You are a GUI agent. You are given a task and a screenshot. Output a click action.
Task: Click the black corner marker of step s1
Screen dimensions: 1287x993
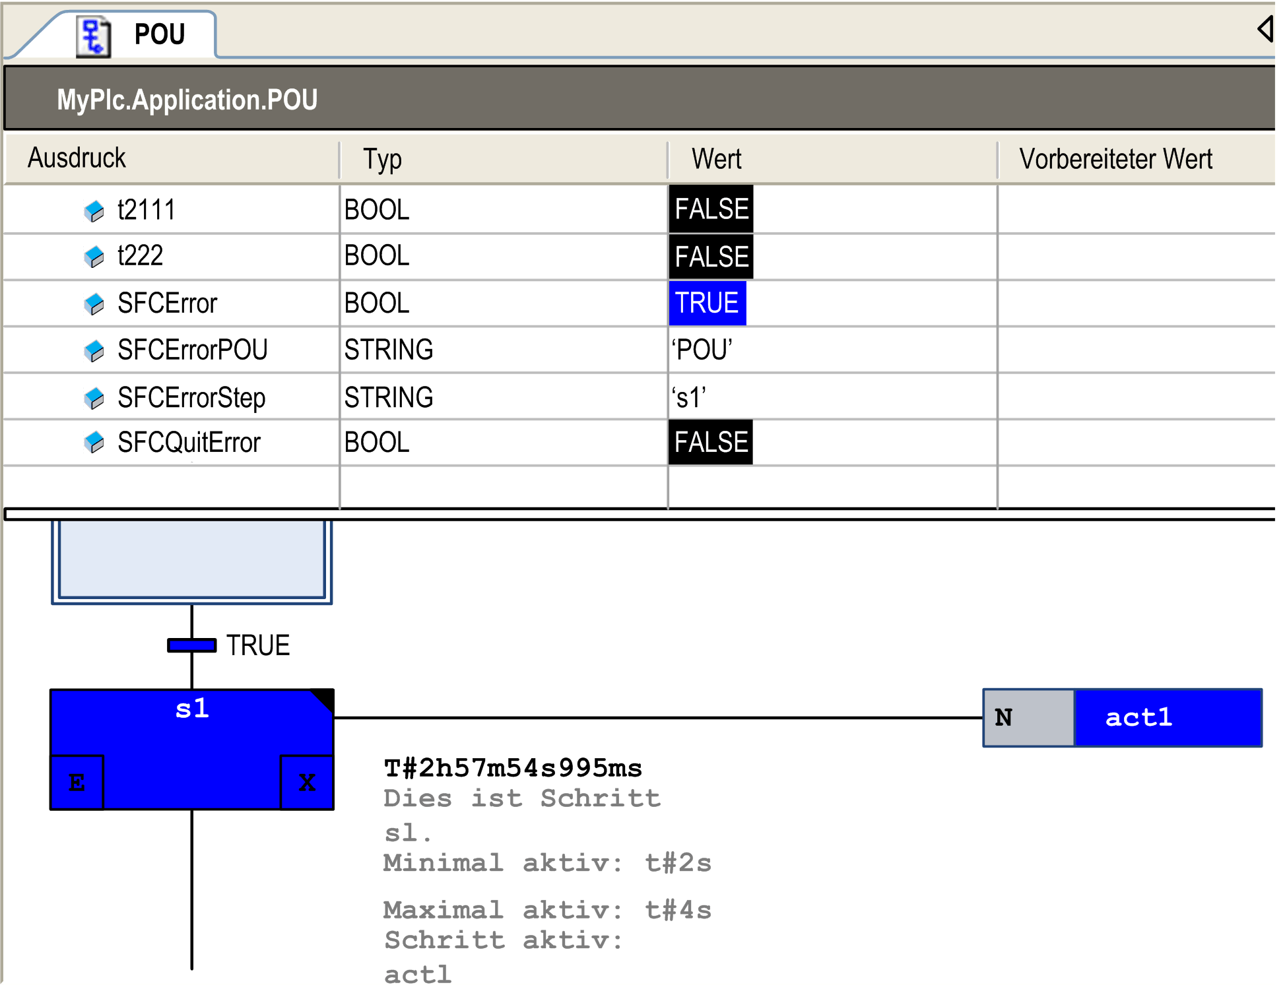pyautogui.click(x=325, y=698)
